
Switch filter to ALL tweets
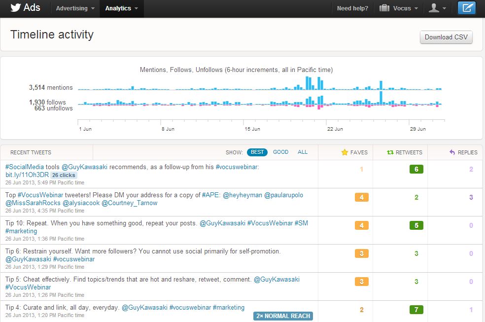tap(303, 152)
